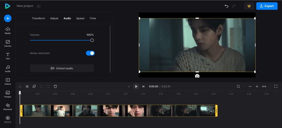Click the 0:10 mark on timeline ruler
The height and width of the screenshot is (128, 282).
(108, 94)
